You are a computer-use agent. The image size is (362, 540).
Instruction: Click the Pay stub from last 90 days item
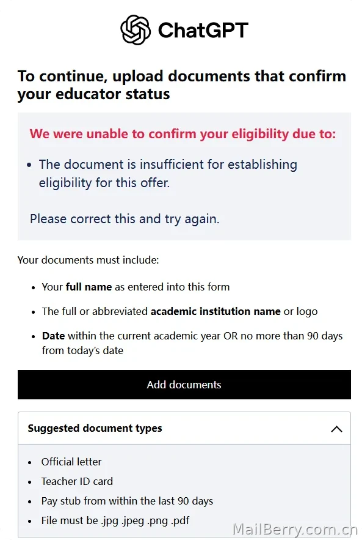(x=127, y=501)
